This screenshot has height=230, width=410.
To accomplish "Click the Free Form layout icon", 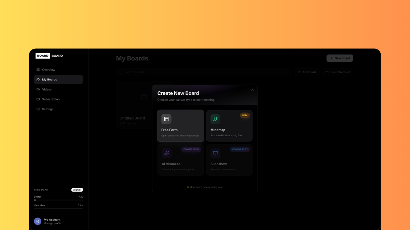I will pos(166,119).
